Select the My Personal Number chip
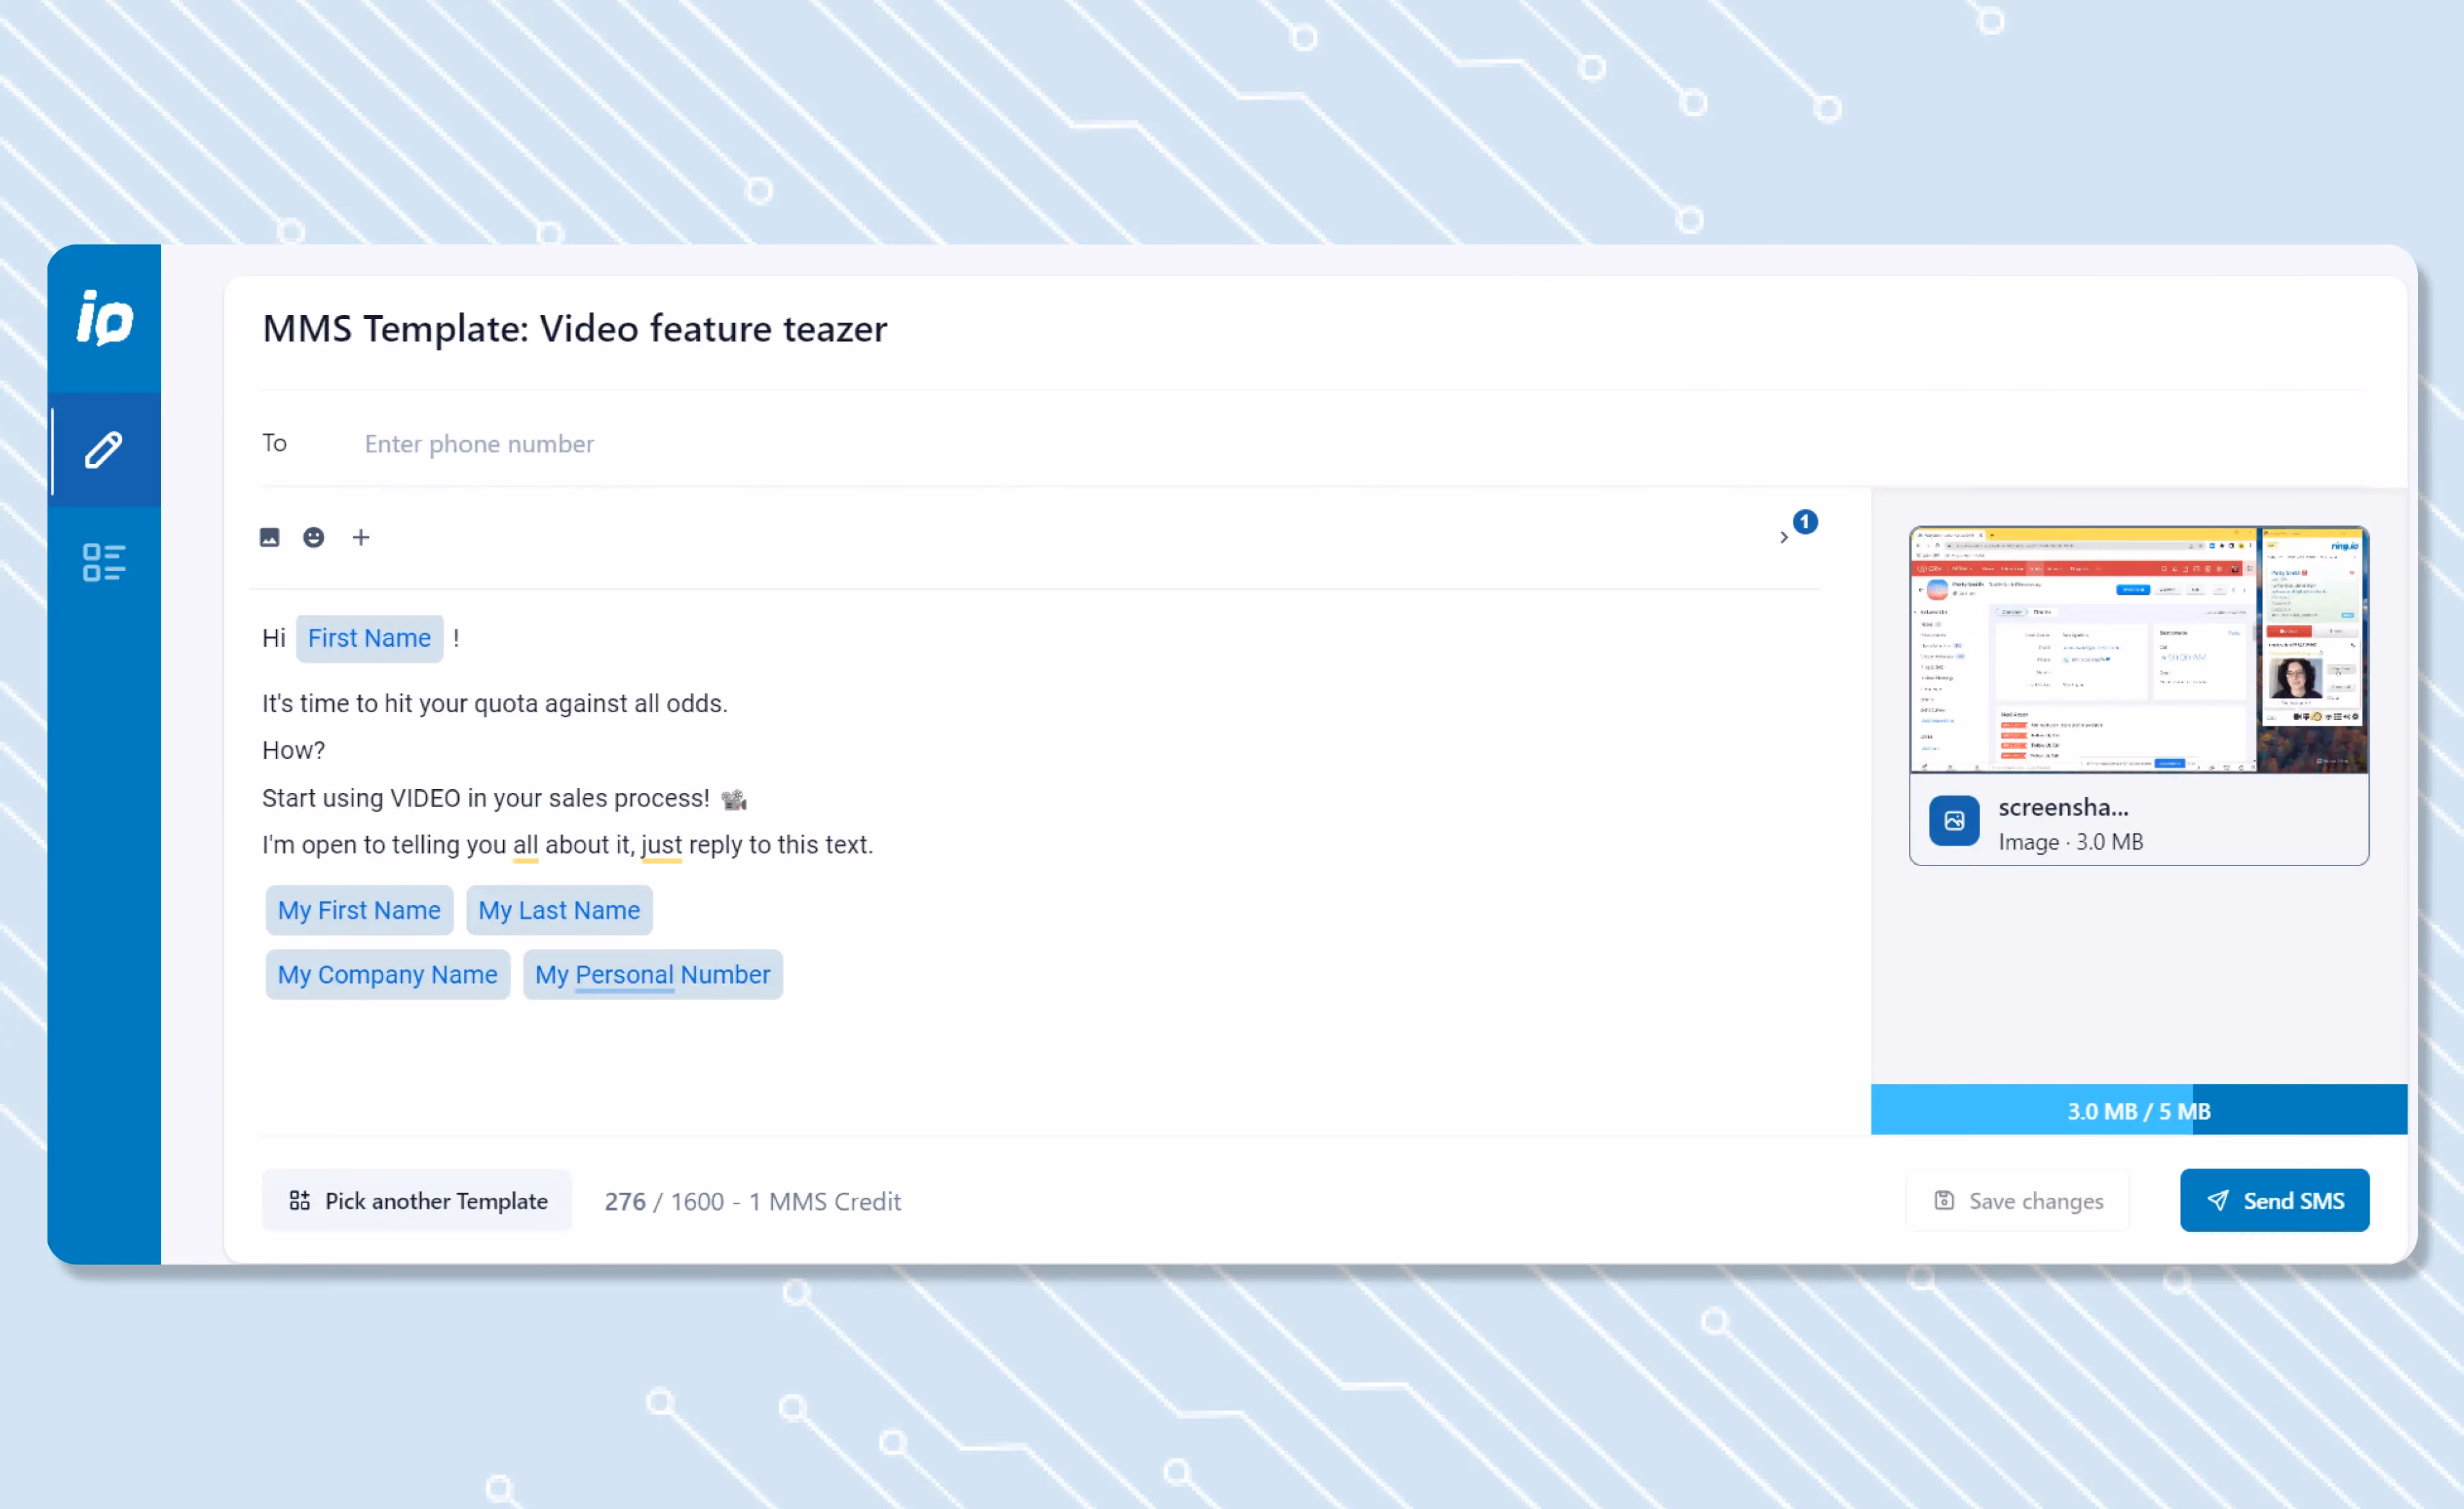Image resolution: width=2464 pixels, height=1509 pixels. pyautogui.click(x=652, y=974)
